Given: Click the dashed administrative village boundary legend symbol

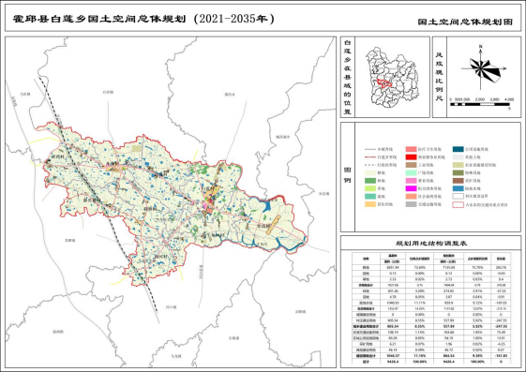Looking at the screenshot, I should pyautogui.click(x=370, y=165).
